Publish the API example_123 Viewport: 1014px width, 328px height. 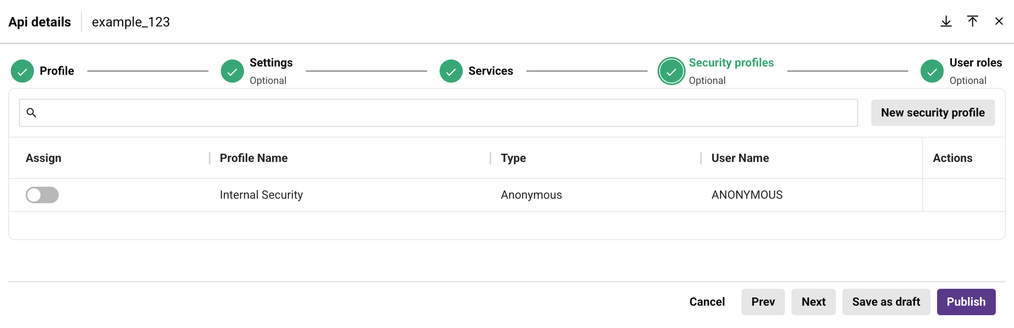(x=966, y=302)
